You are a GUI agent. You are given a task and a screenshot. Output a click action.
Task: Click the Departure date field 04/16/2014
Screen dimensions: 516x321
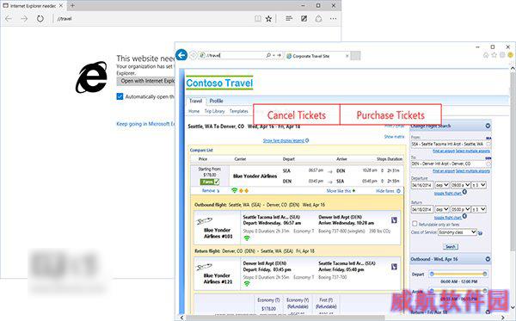(x=422, y=185)
